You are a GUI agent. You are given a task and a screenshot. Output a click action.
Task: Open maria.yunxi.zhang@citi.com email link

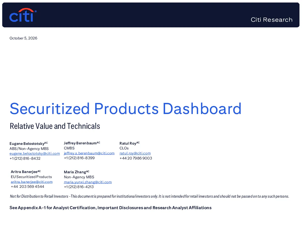click(x=88, y=182)
